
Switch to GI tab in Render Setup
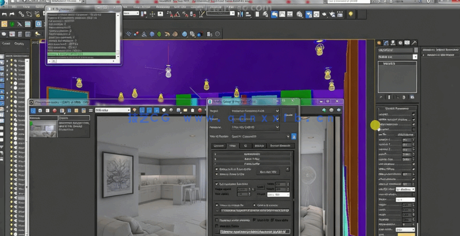click(245, 146)
